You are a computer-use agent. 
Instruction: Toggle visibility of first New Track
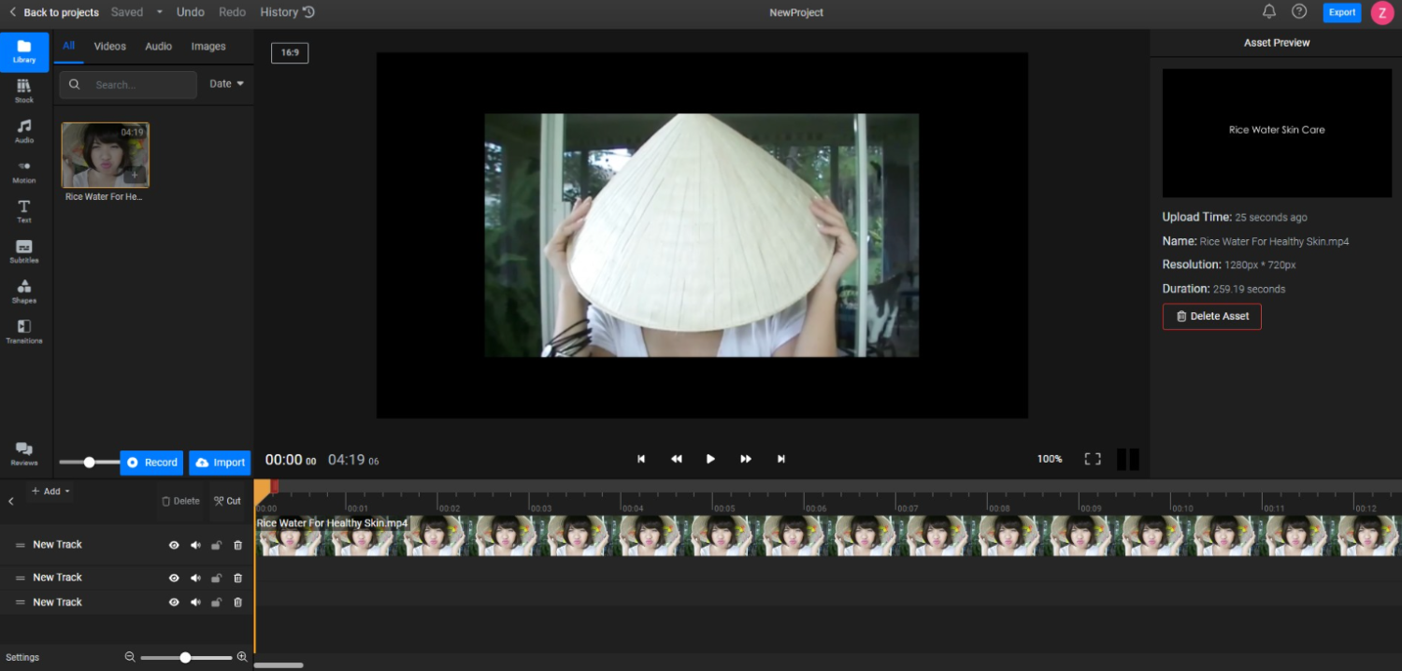(174, 545)
